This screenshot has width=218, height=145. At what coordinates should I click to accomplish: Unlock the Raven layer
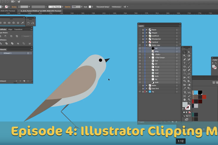[x=143, y=30]
